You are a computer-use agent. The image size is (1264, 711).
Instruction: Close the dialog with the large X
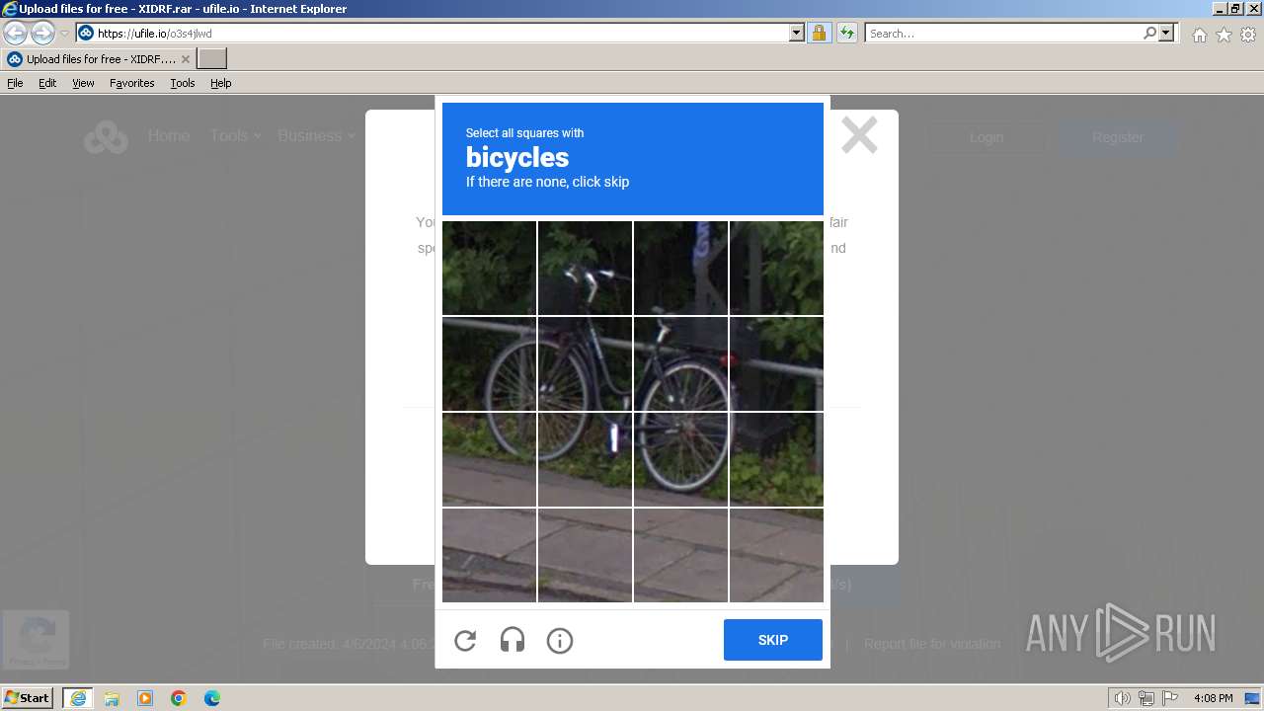click(859, 135)
